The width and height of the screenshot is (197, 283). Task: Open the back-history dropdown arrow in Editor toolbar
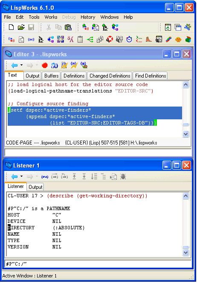(21, 65)
